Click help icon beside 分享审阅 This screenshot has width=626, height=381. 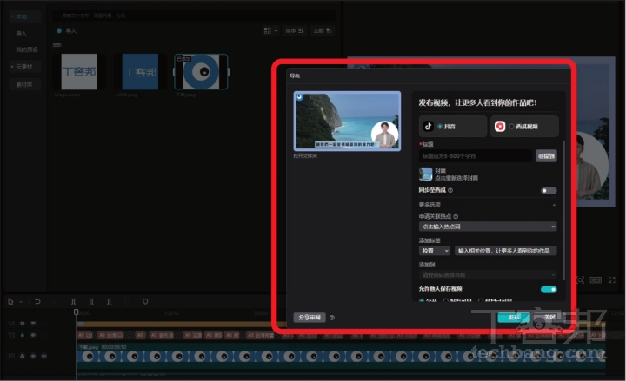click(x=332, y=318)
